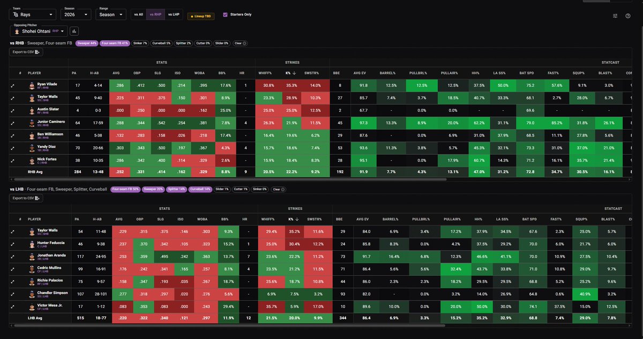Open the Season 2026 dropdown

(76, 14)
